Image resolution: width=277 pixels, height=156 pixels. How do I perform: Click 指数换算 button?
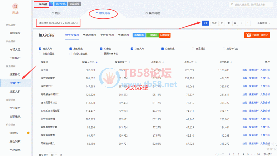click(139, 35)
